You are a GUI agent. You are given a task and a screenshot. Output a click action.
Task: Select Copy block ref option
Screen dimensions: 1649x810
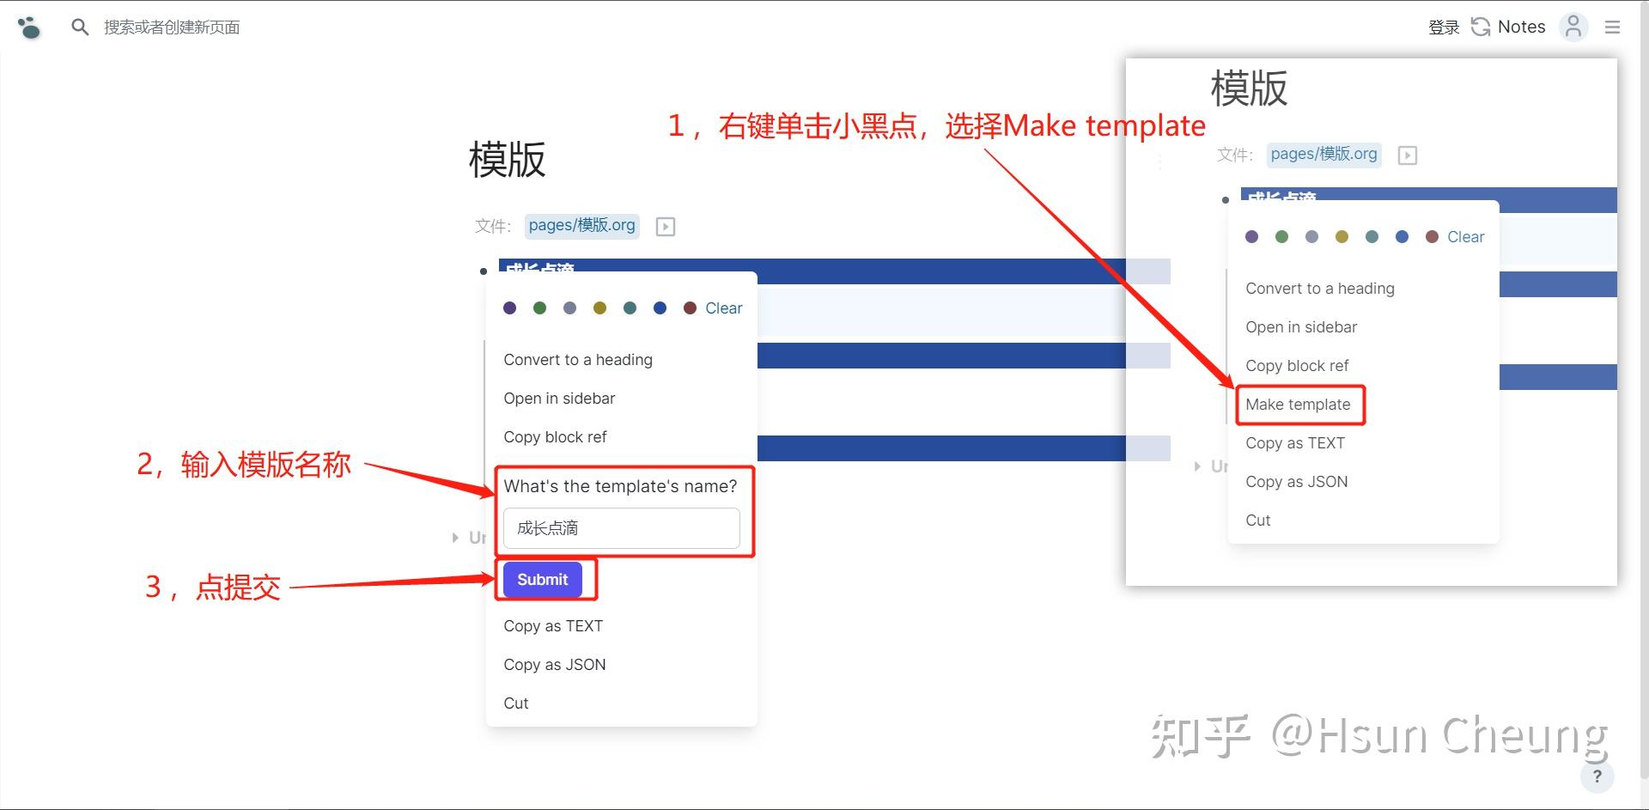555,436
